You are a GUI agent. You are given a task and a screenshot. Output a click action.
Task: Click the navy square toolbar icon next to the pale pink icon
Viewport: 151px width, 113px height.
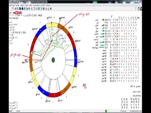coord(20,9)
